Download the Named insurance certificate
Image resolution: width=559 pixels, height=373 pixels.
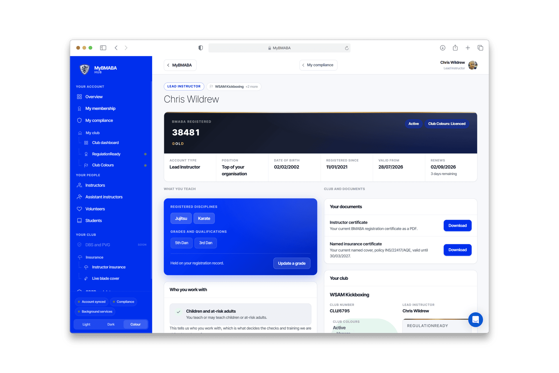click(457, 250)
